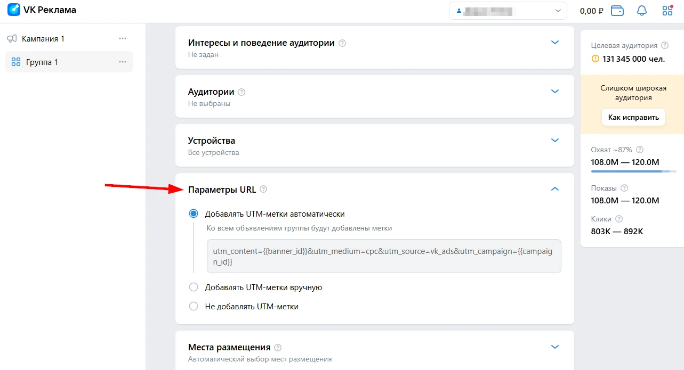The image size is (684, 370).
Task: Click the help icon beside Клики
Action: pos(619,219)
